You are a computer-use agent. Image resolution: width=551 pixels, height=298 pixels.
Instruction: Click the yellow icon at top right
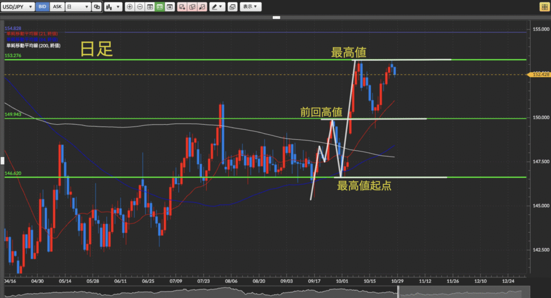(x=544, y=7)
